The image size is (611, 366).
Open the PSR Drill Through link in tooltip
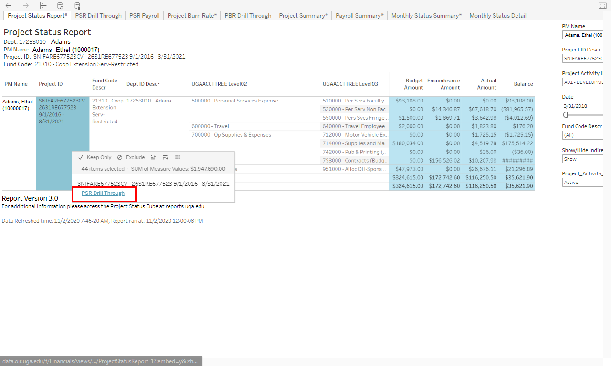(x=103, y=193)
